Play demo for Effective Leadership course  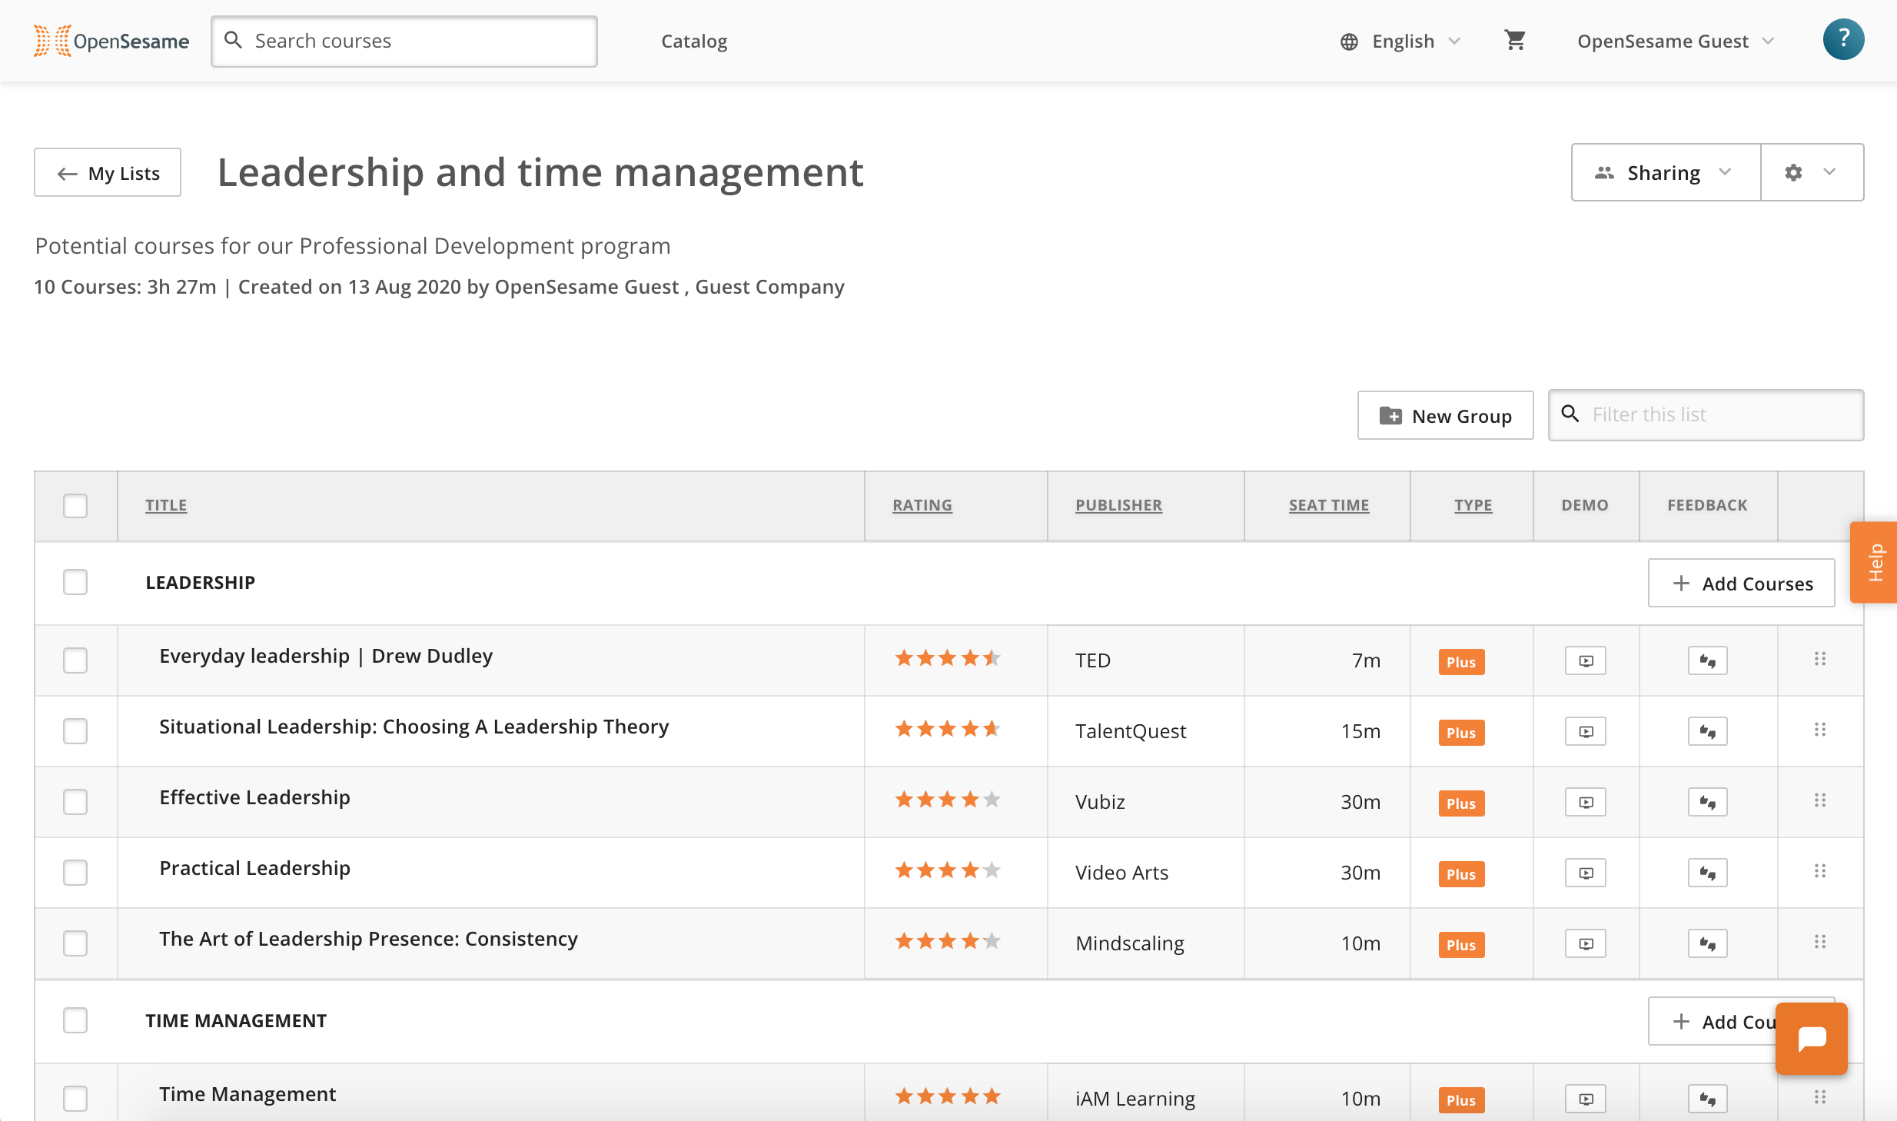[1586, 802]
